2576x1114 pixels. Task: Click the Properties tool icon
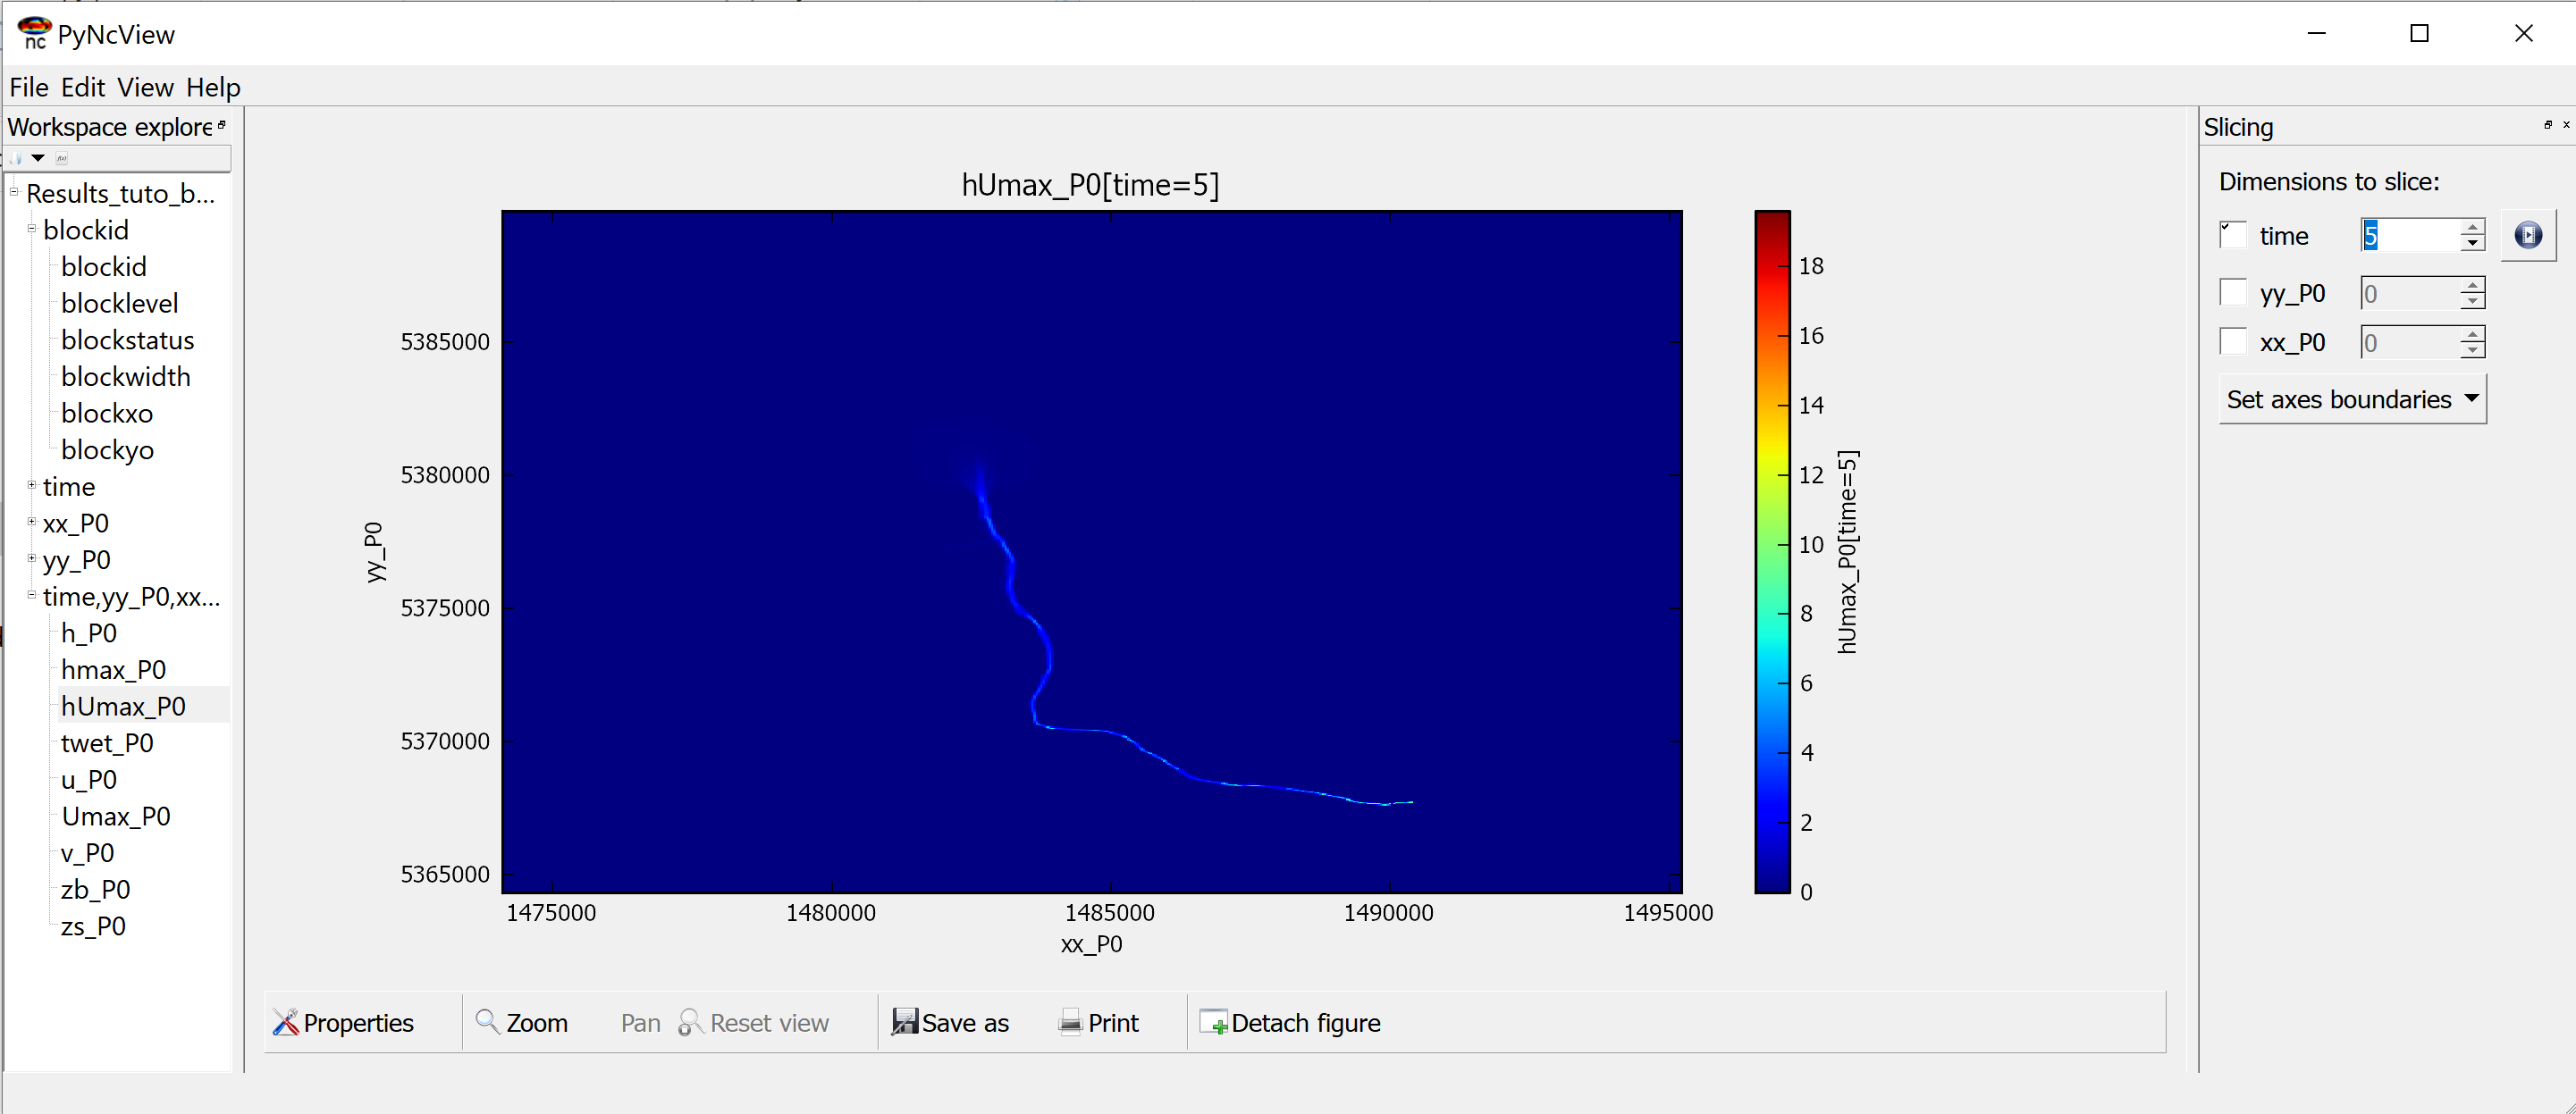click(286, 1022)
